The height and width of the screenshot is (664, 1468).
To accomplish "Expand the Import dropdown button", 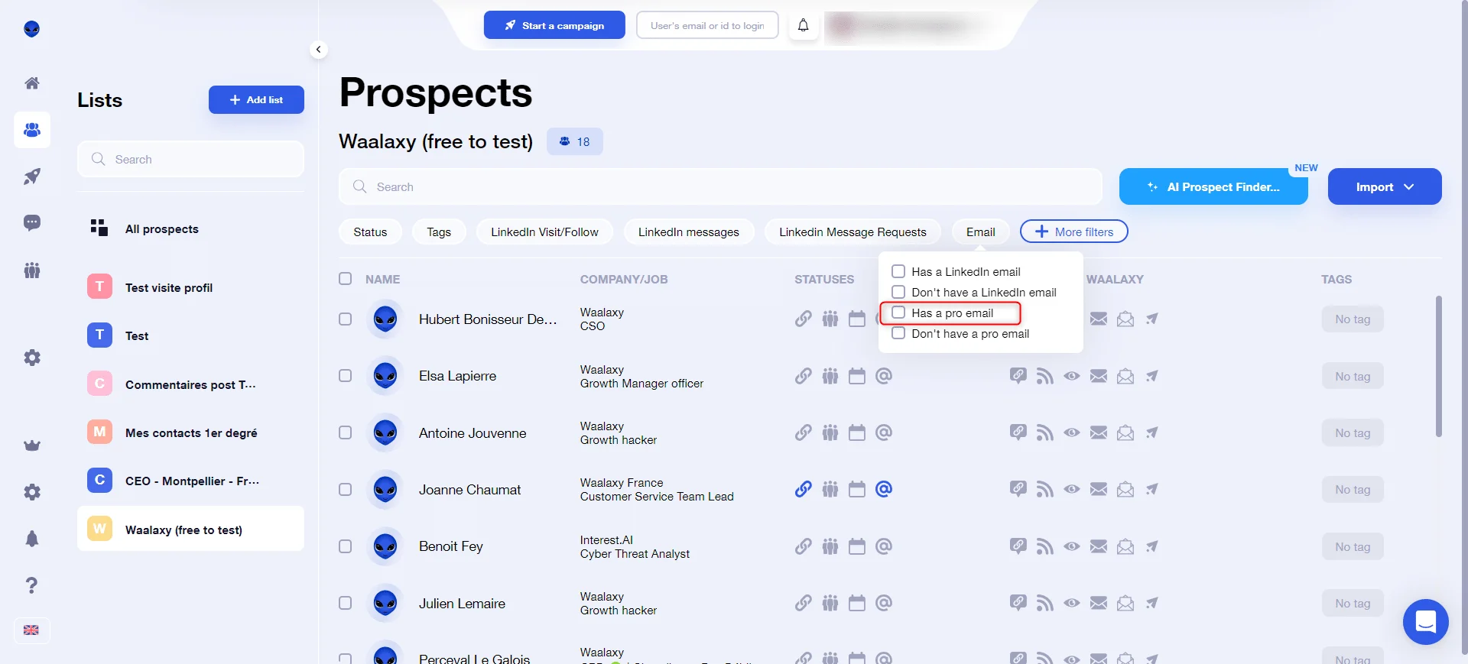I will coord(1385,186).
